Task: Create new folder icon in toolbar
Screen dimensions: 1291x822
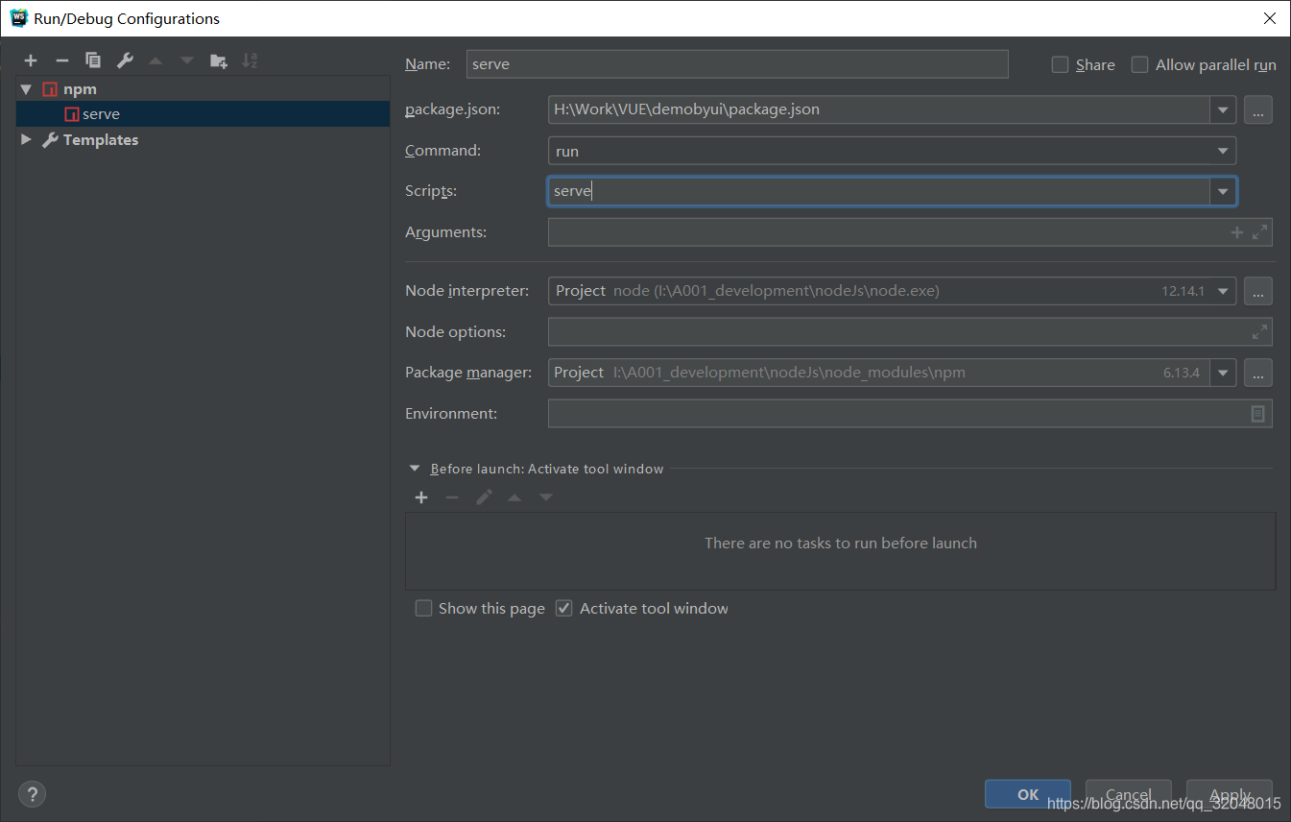Action: (x=219, y=60)
